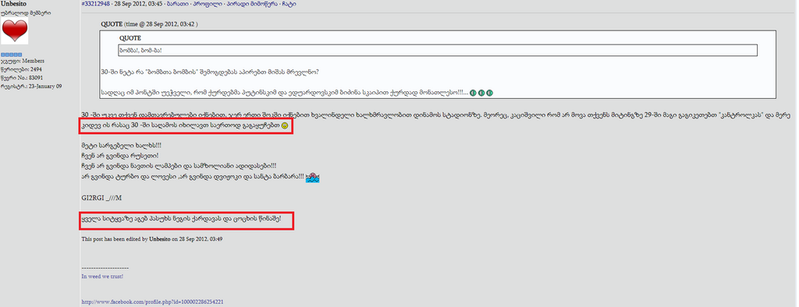
Task: Click the '23-January 09' registration date
Action: click(44, 86)
